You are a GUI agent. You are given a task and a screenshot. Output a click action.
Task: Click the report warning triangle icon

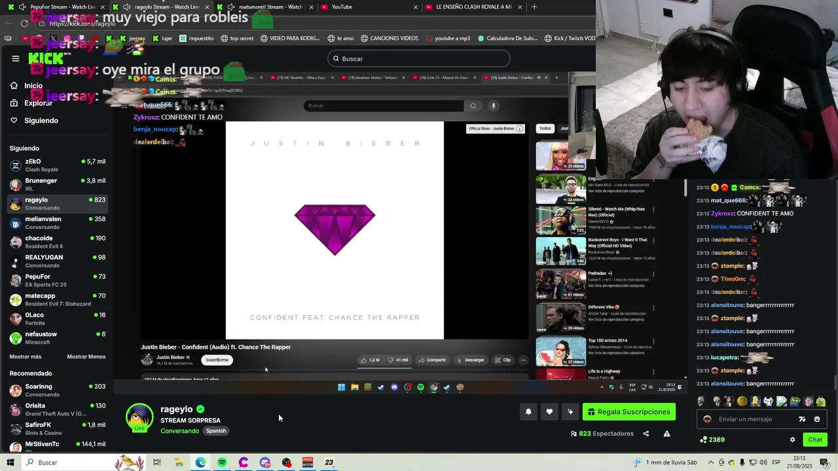666,434
